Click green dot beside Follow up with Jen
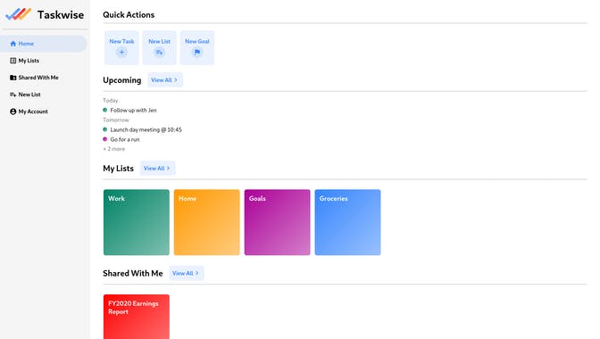This screenshot has width=600, height=339. pyautogui.click(x=104, y=110)
